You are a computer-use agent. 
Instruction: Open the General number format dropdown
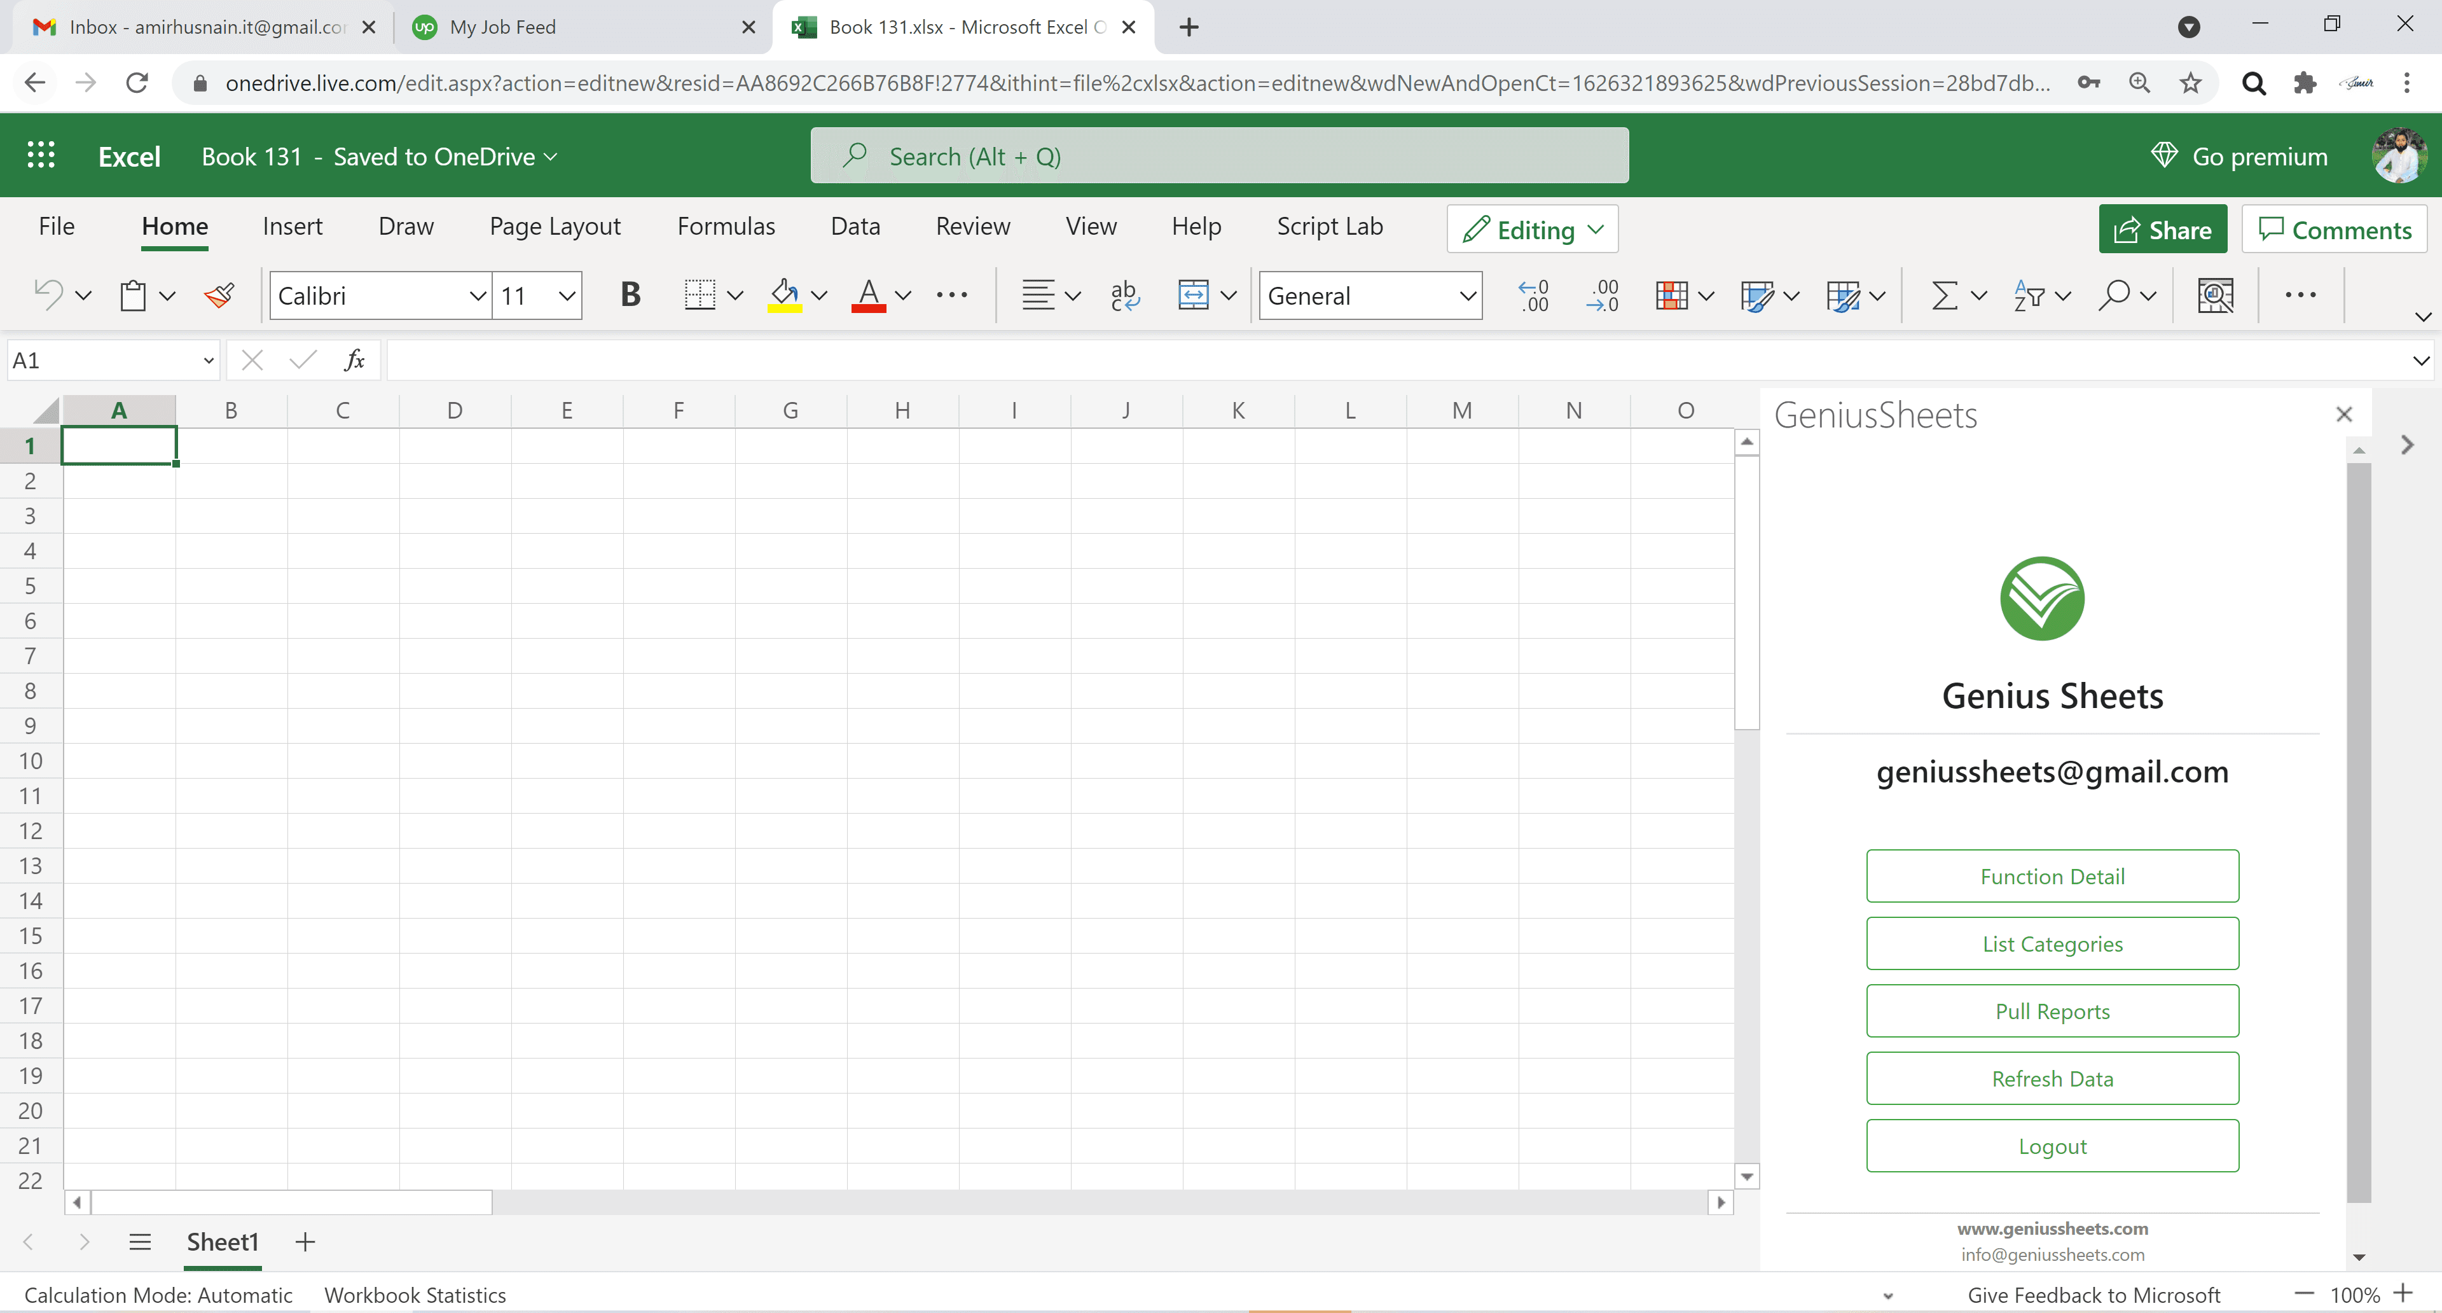pos(1468,296)
